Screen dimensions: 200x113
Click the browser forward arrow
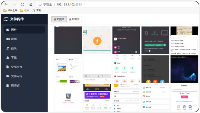click(14, 4)
